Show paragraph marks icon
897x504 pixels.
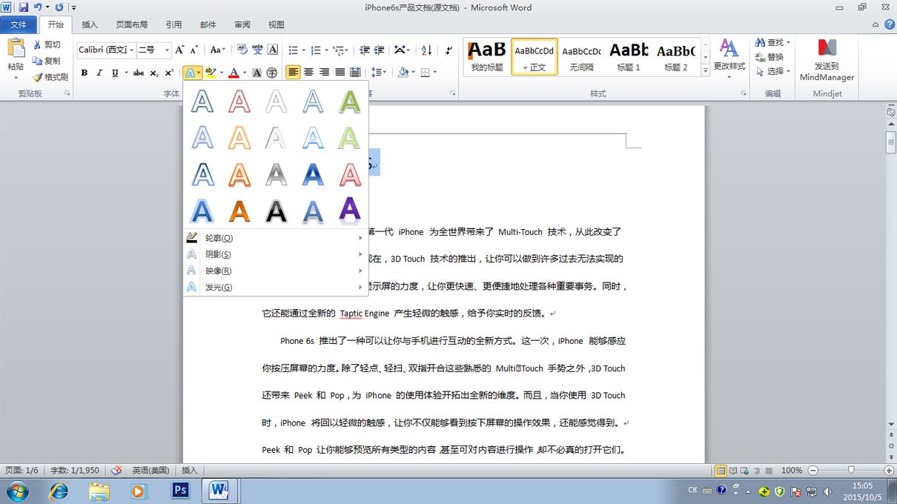click(448, 50)
